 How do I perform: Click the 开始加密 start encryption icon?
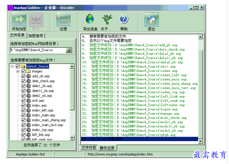pyautogui.click(x=19, y=20)
